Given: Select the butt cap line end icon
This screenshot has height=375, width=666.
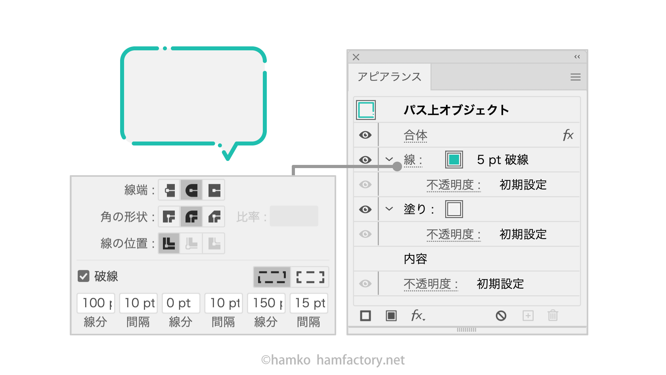Looking at the screenshot, I should click(x=169, y=190).
